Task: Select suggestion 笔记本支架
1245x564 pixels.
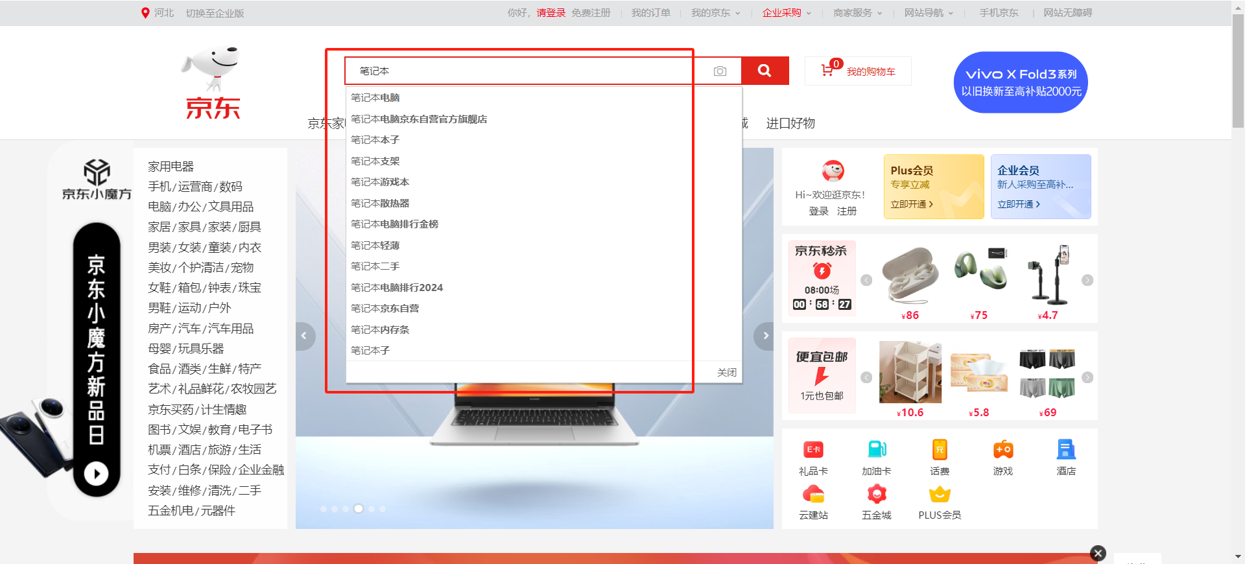Action: tap(544, 161)
